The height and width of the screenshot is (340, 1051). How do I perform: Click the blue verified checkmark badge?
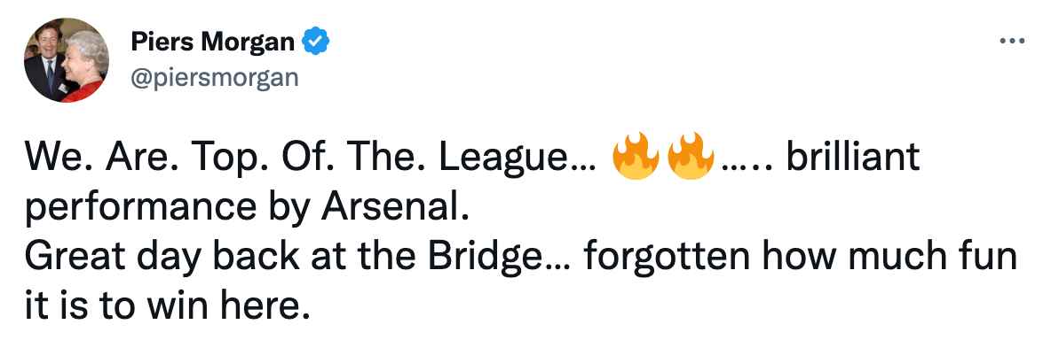tap(315, 42)
